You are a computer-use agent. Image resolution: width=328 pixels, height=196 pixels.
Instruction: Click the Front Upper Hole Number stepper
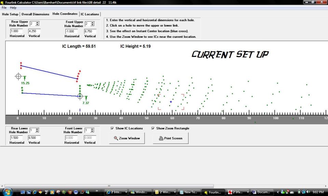[93, 24]
